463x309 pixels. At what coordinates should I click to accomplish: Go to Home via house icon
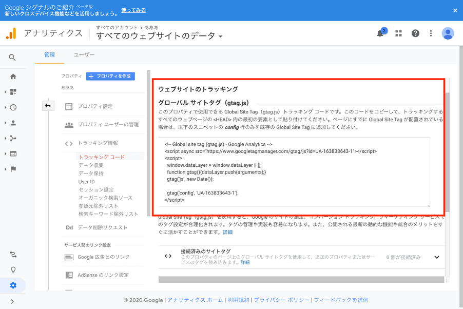[x=13, y=76]
